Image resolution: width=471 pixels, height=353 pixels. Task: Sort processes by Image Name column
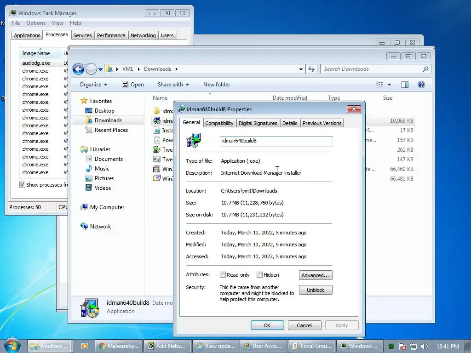[x=40, y=53]
